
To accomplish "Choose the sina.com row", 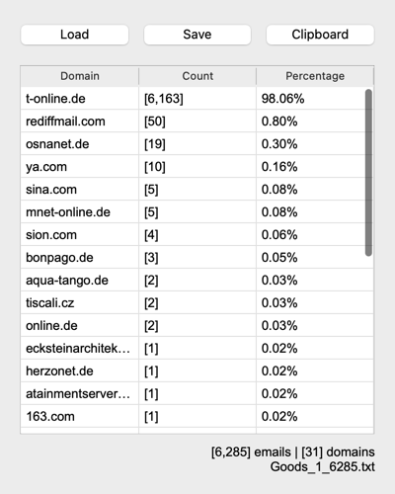I will click(197, 190).
